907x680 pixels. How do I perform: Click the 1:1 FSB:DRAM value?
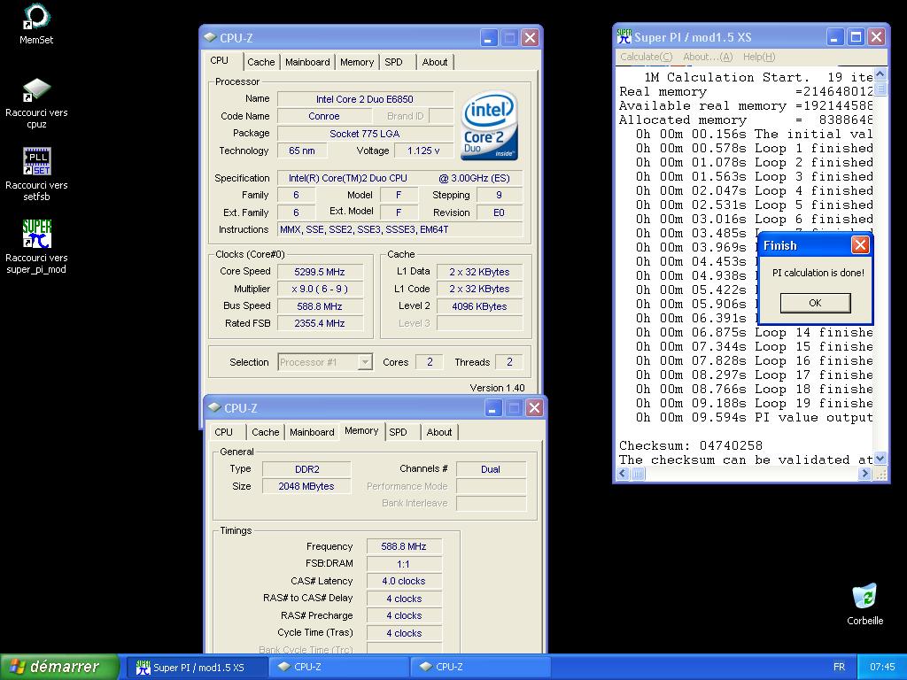pyautogui.click(x=404, y=564)
